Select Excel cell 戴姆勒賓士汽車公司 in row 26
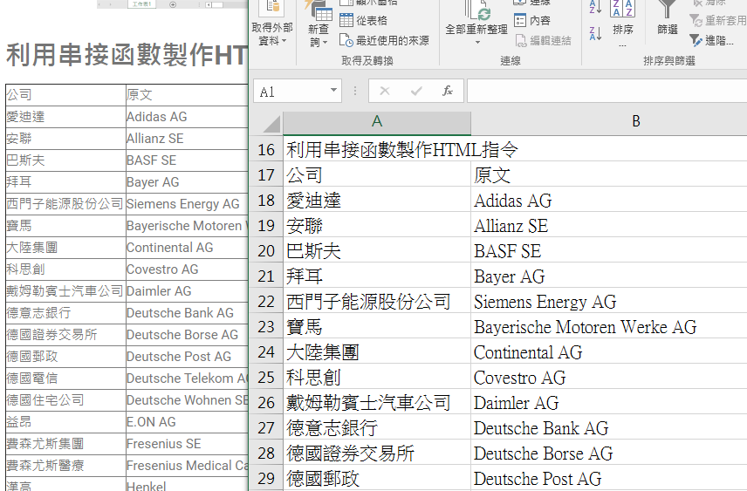Image resolution: width=747 pixels, height=491 pixels. pos(377,402)
